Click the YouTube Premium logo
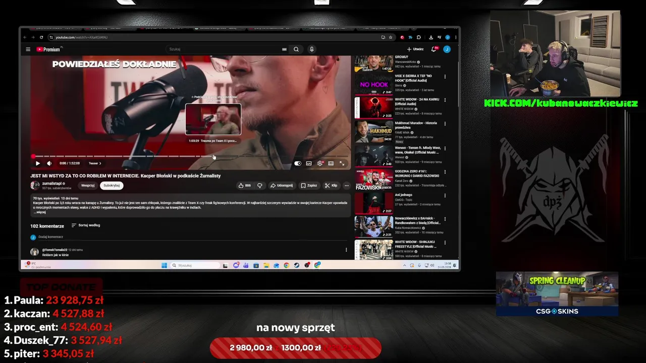 coord(48,49)
